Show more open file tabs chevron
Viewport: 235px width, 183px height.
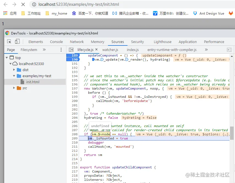(x=206, y=50)
